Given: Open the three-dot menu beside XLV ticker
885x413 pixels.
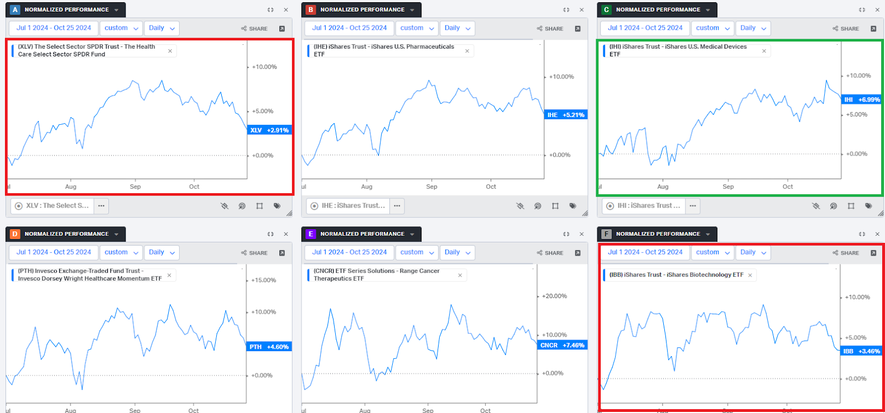Looking at the screenshot, I should [x=101, y=206].
